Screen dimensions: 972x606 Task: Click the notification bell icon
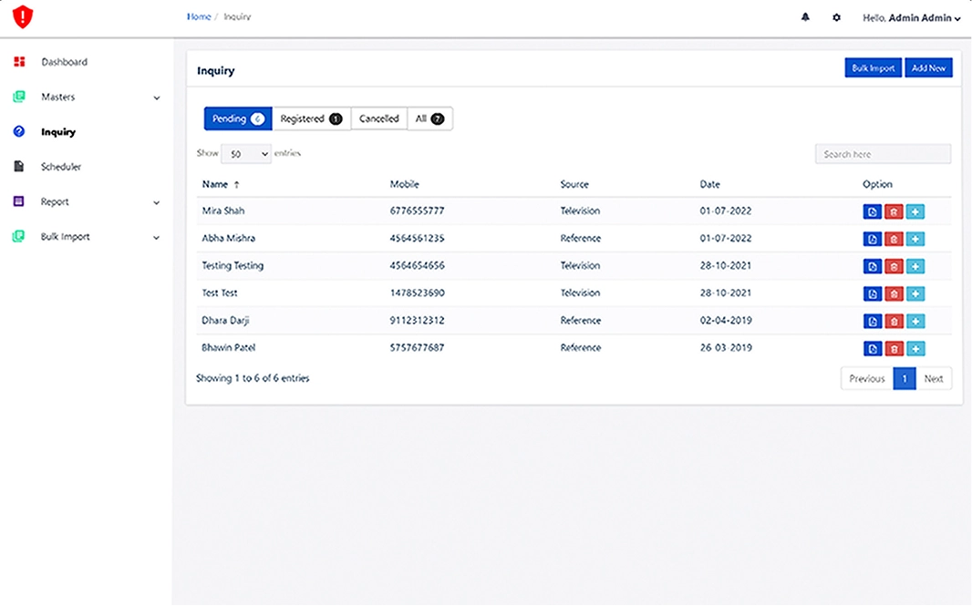click(x=805, y=17)
